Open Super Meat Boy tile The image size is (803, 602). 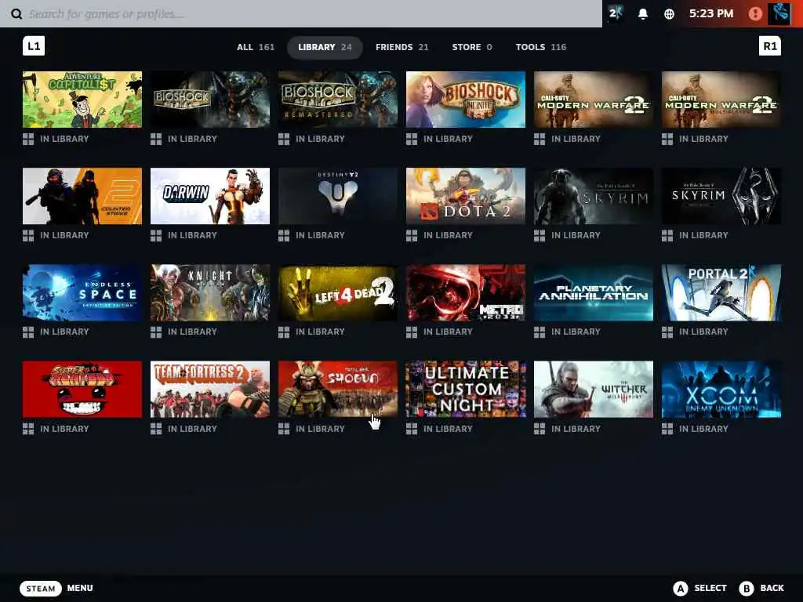82,389
